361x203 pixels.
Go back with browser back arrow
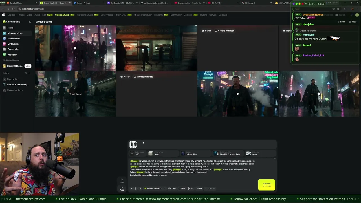(3, 9)
